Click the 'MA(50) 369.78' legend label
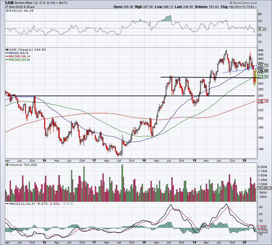The image size is (272, 245). point(18,53)
